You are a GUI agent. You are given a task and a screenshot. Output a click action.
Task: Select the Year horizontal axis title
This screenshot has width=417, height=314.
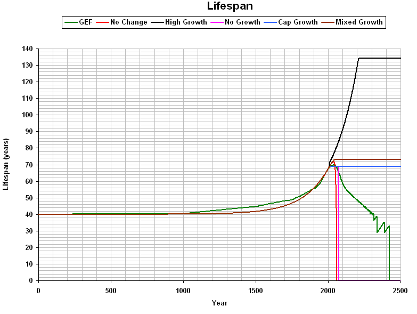(x=219, y=303)
